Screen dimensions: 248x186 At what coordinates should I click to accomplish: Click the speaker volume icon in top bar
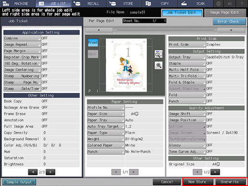coord(230,3)
